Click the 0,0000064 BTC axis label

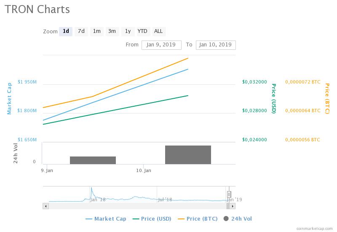click(302, 111)
